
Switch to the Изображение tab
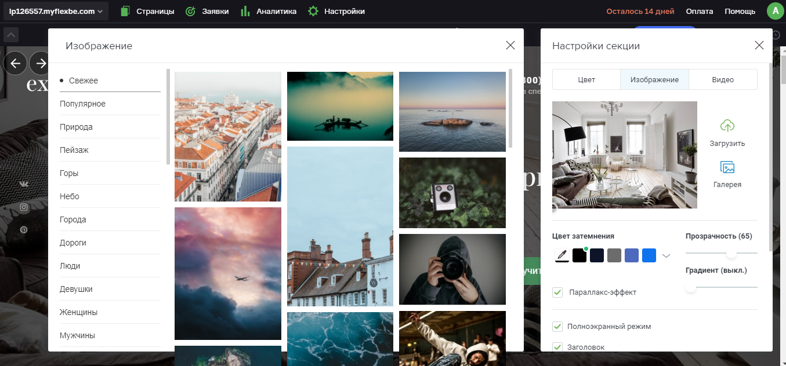(x=654, y=80)
